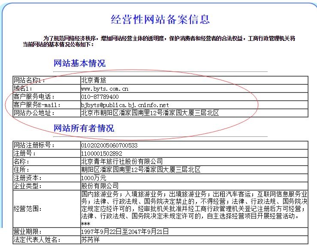Viewport: 317px width, 249px height.
Task: Click the registration number 1100001502892
Action: point(102,154)
